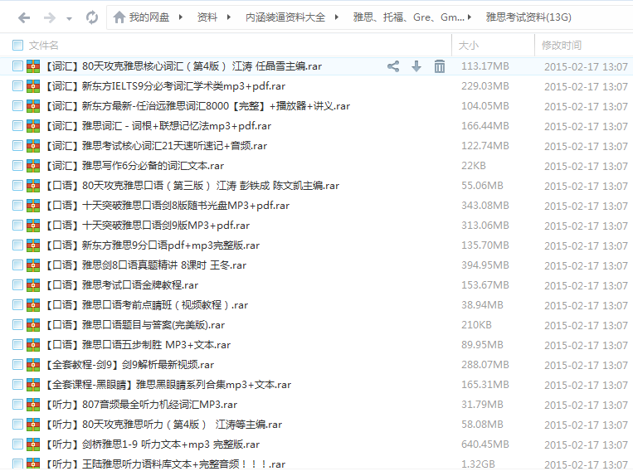Check the box for 十天突破雅思口语剑8版 file

(x=17, y=205)
